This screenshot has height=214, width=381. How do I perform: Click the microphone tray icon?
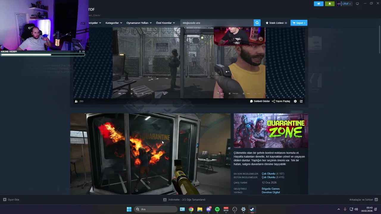click(x=345, y=209)
